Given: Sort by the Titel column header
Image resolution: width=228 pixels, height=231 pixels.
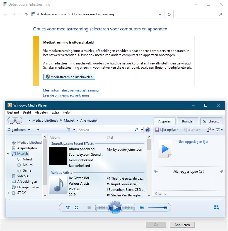Looking at the screenshot, I should tap(126, 138).
